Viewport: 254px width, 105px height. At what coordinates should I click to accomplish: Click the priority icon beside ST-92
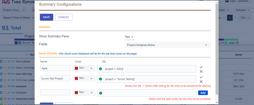(5, 68)
